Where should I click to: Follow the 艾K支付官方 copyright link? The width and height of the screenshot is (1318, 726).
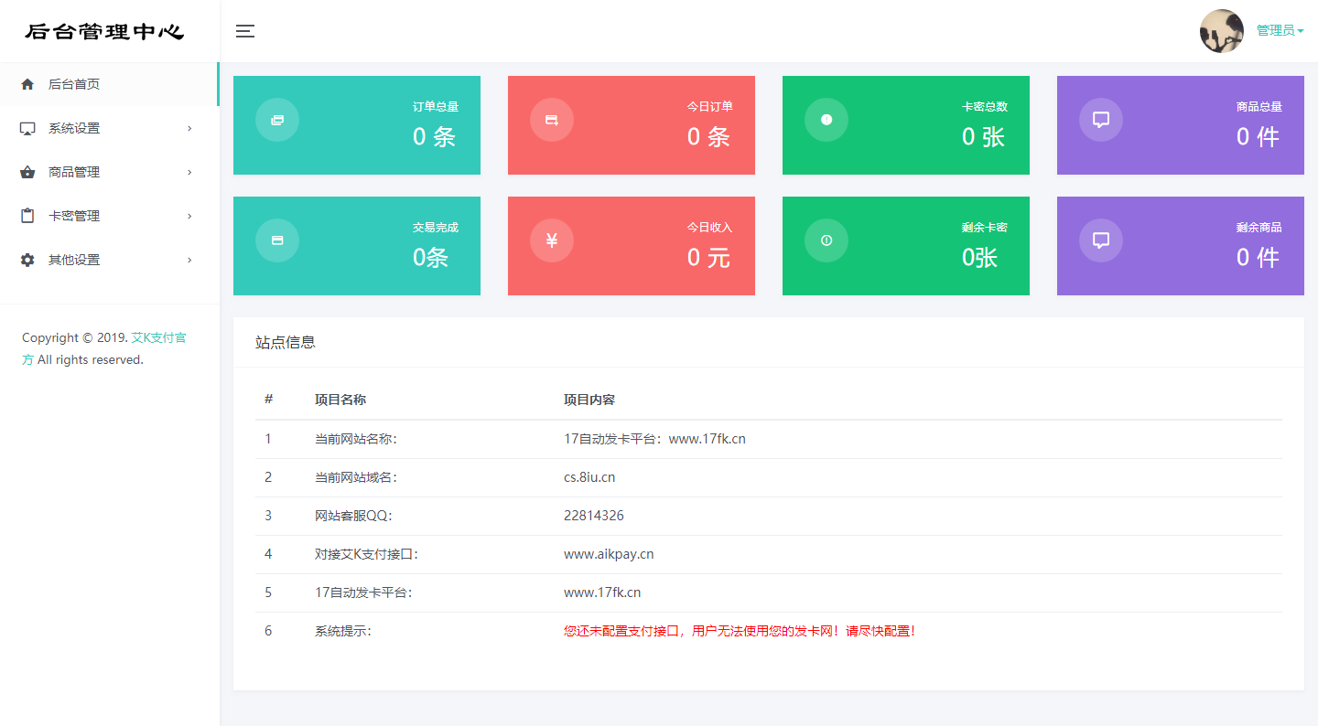point(104,348)
